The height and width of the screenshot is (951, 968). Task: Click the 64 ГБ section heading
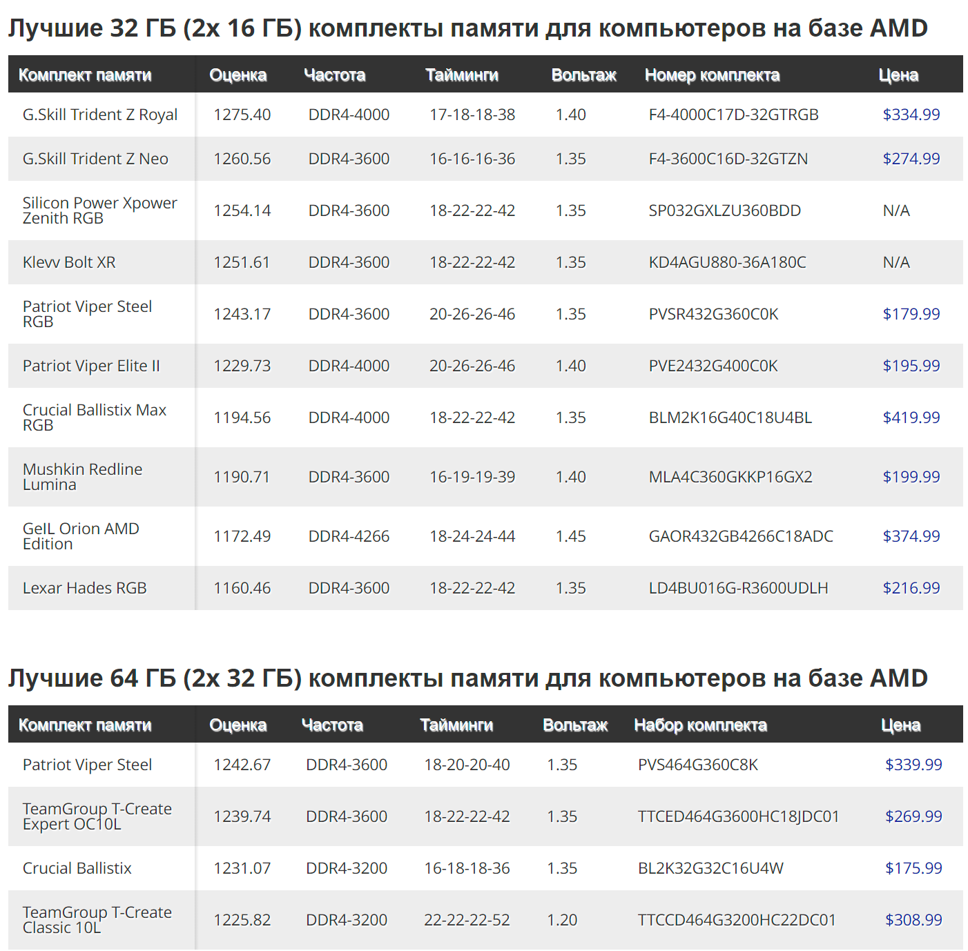click(467, 678)
